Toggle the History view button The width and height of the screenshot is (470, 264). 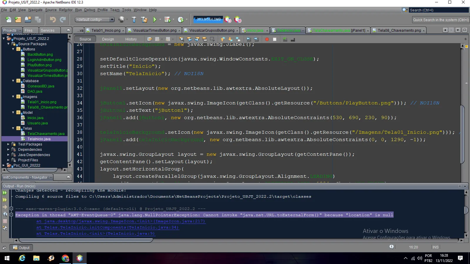click(x=131, y=39)
